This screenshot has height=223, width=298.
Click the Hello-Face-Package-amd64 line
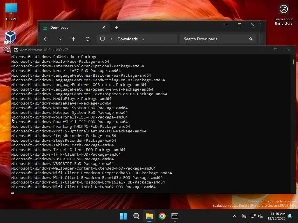click(60, 62)
